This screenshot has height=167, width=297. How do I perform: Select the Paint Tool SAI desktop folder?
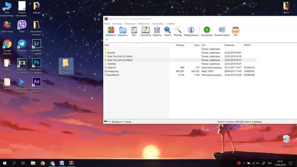(x=66, y=66)
